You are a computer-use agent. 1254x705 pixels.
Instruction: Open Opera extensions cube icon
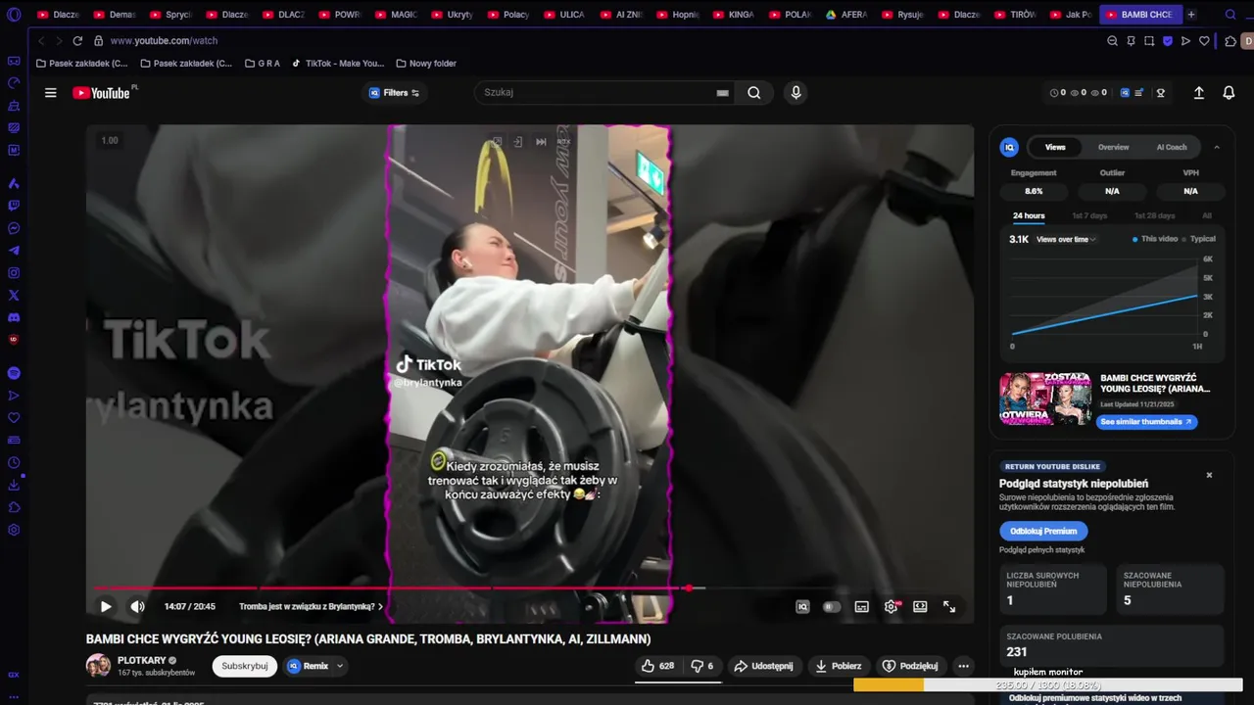point(1230,41)
